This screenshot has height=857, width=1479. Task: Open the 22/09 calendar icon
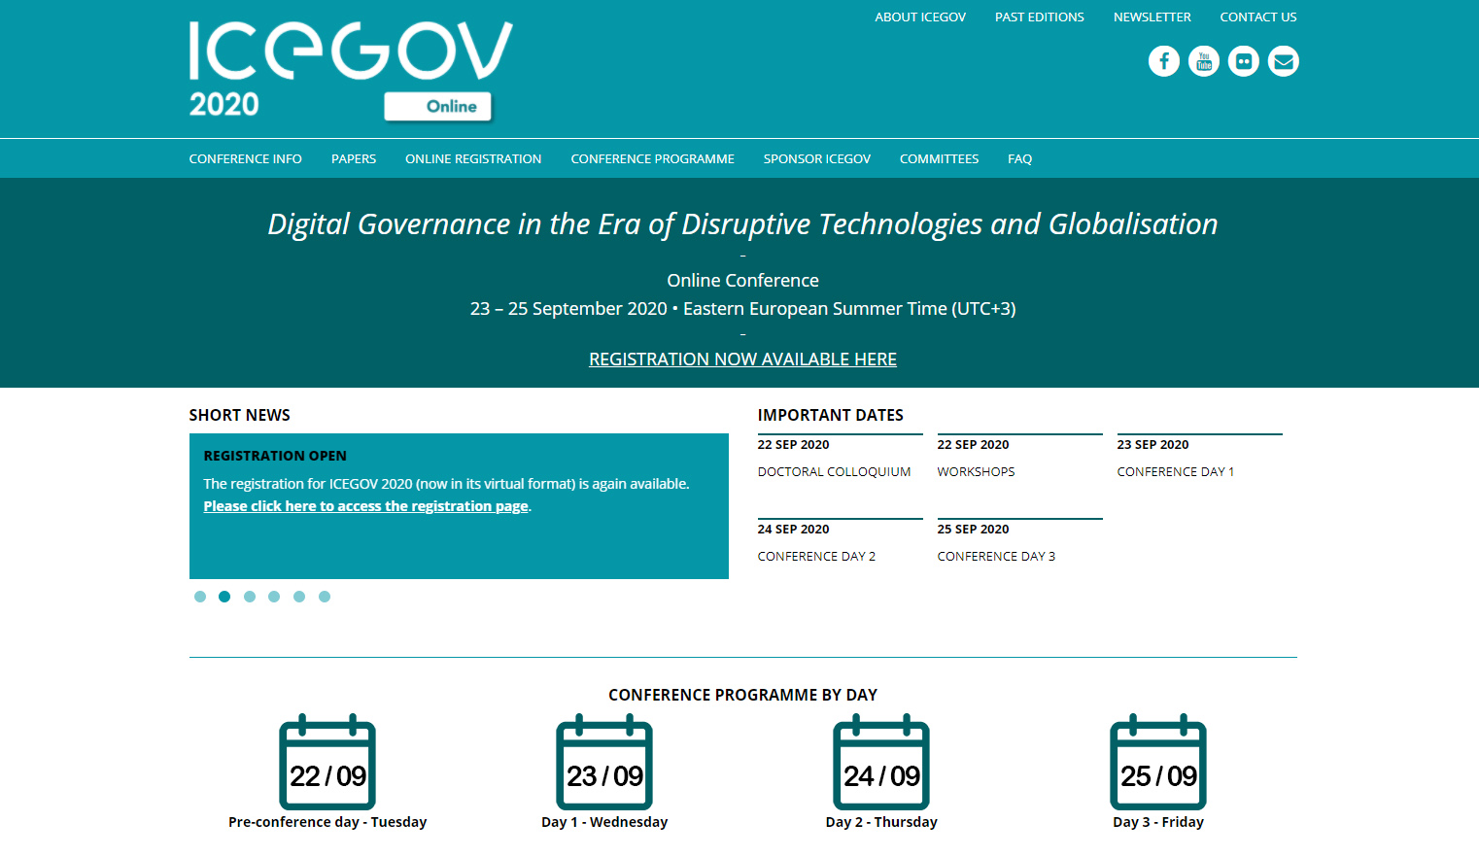[327, 762]
